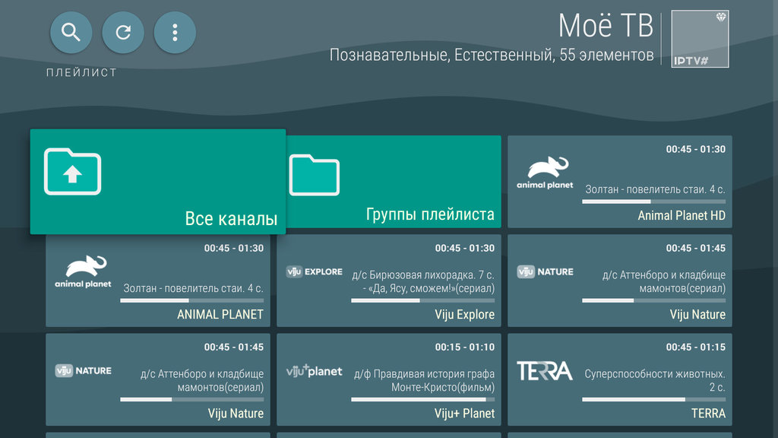The image size is (778, 438).
Task: Click the TERRA channel logo
Action: point(544,371)
